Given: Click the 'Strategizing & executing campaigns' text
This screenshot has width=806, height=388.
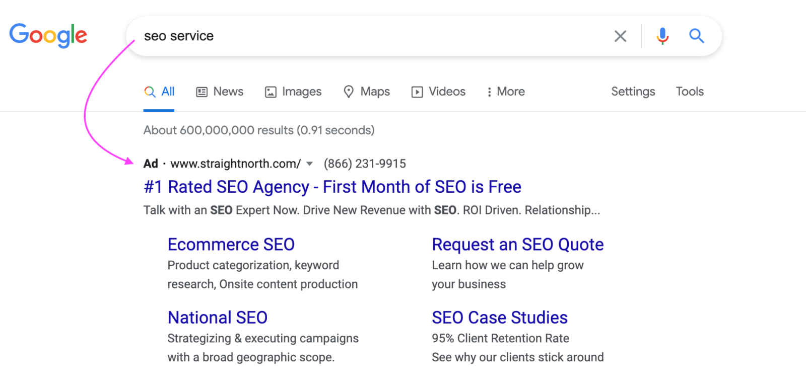Looking at the screenshot, I should [x=263, y=338].
